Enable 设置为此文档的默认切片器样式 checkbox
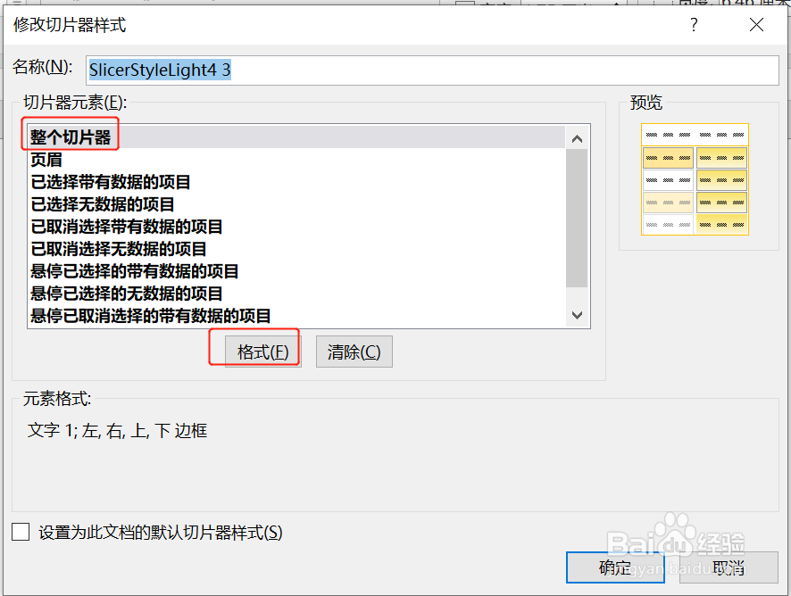This screenshot has height=596, width=791. (x=21, y=532)
